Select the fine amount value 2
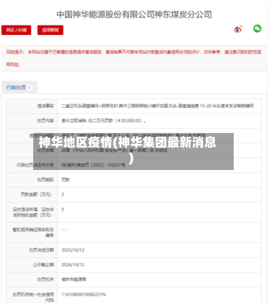 point(63,195)
